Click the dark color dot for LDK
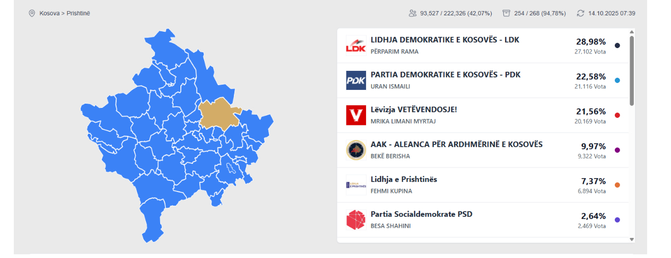Image resolution: width=671 pixels, height=258 pixels. coord(617,45)
